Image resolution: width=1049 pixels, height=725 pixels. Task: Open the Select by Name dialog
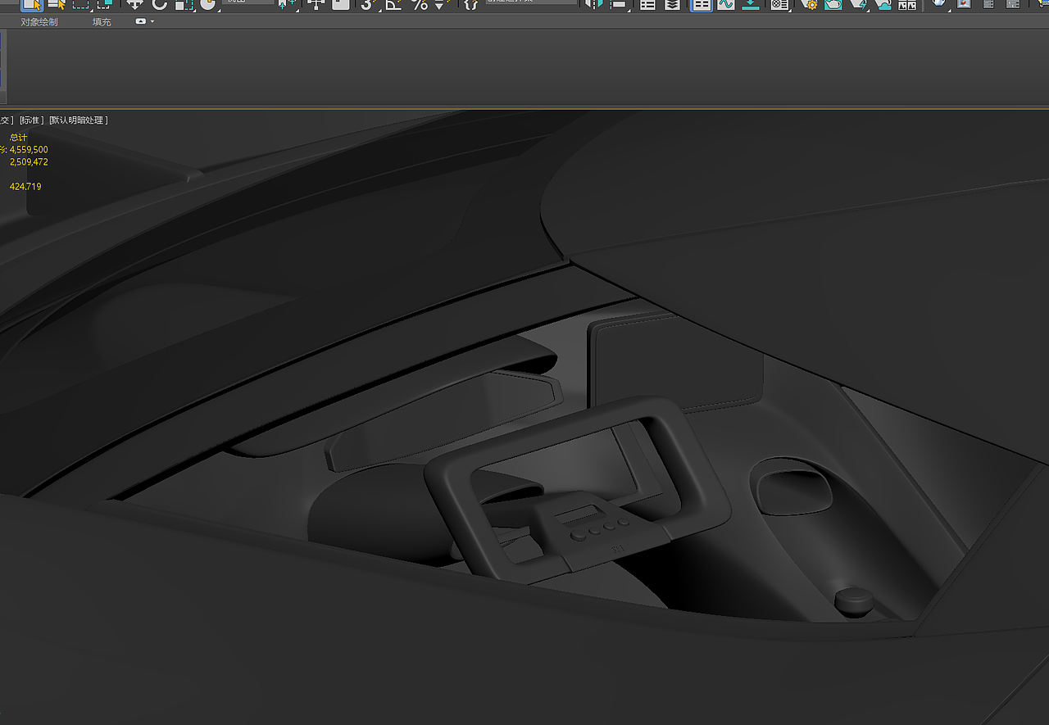[57, 3]
